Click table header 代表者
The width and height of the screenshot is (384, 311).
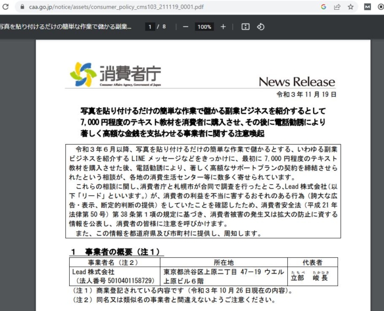313,263
